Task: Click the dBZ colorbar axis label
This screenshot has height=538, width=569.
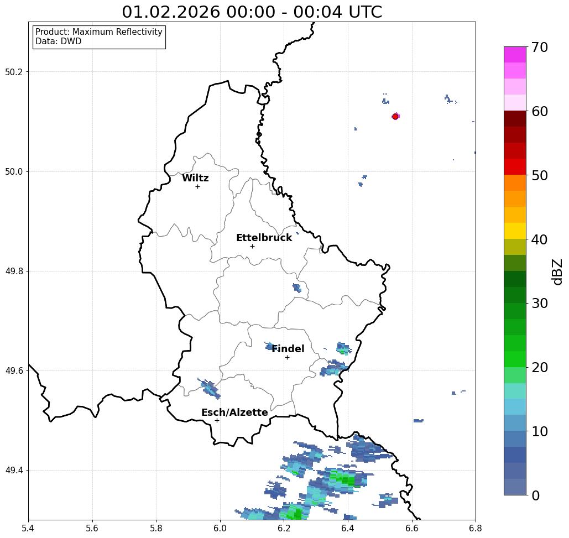Action: pyautogui.click(x=557, y=271)
